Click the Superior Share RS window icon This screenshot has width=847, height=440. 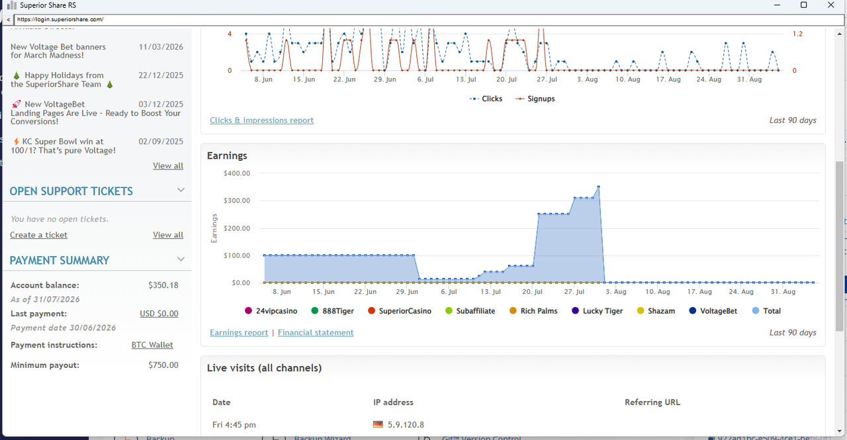(x=11, y=5)
